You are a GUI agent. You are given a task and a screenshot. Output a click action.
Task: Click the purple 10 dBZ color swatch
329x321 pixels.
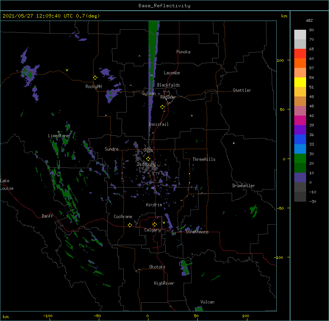click(300, 177)
